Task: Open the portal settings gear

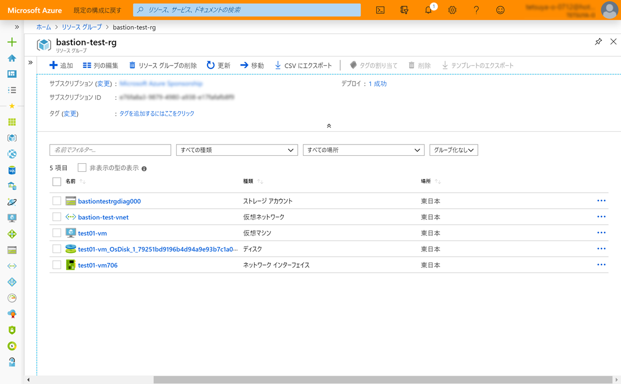Action: [x=452, y=10]
